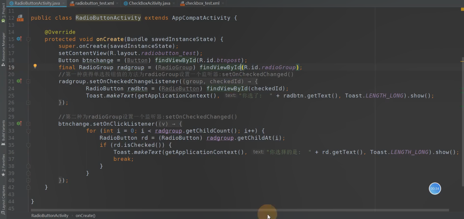This screenshot has height=219, width=464.
Task: Click LENGTH_LONG on line 25
Action: point(384,96)
